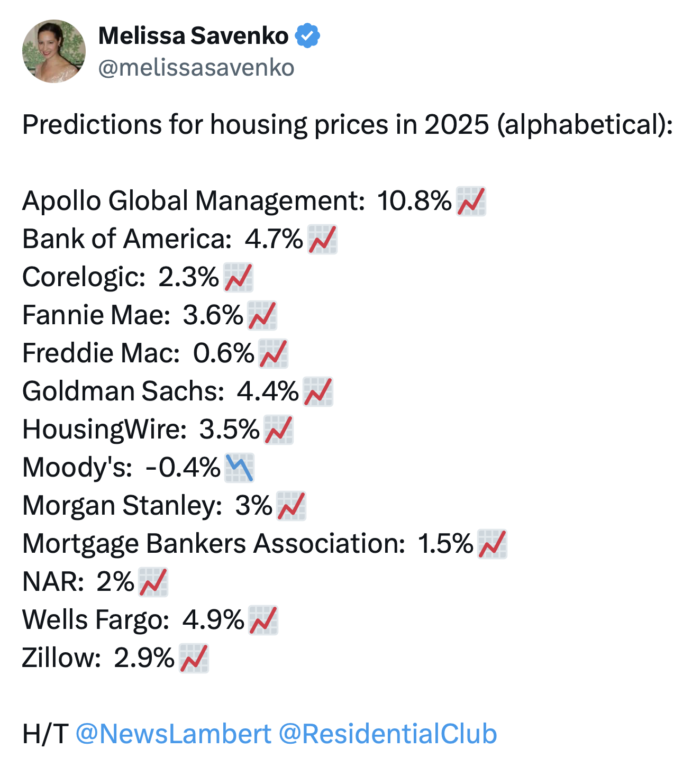Click the chart emoji after HousingWire 3.5%
Screen dimensions: 692x767
point(278,430)
